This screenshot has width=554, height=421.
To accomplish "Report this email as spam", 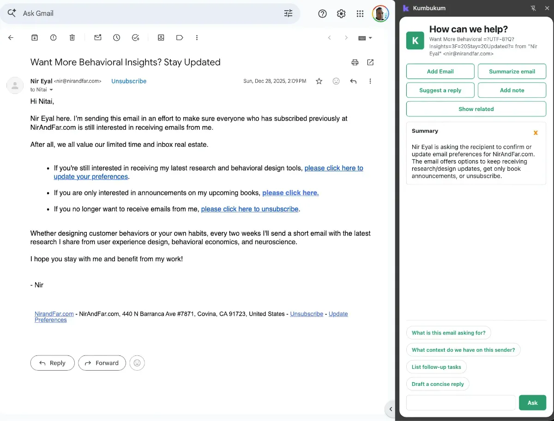I will (x=54, y=38).
